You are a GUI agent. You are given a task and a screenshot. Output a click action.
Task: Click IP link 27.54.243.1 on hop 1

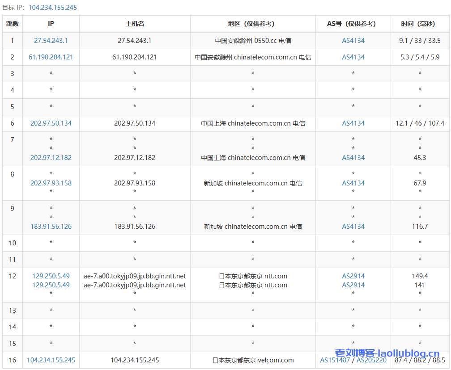51,40
